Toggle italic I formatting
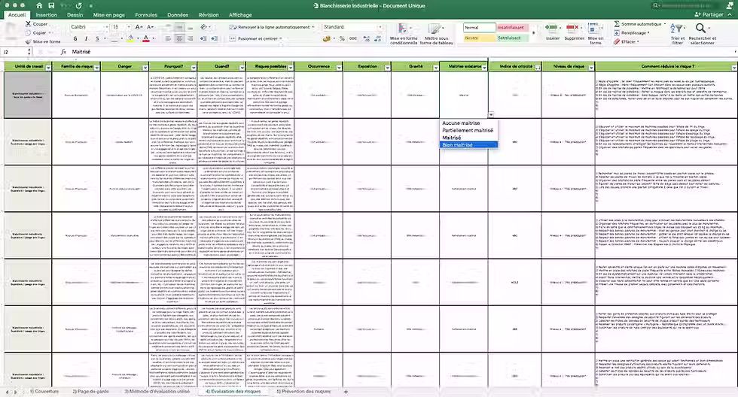Image resolution: width=738 pixels, height=397 pixels. tap(86, 38)
